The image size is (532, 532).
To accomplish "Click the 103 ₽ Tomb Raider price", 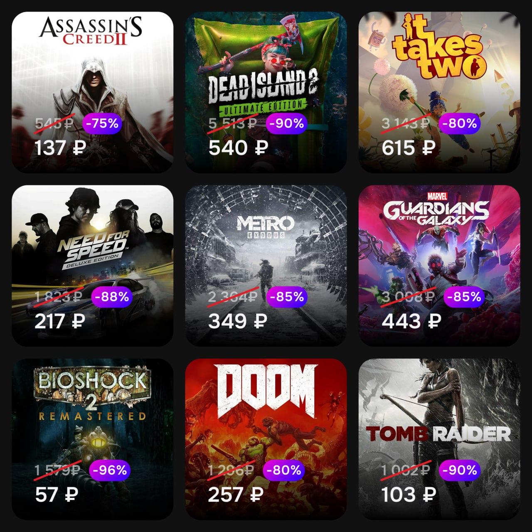I will (x=409, y=495).
